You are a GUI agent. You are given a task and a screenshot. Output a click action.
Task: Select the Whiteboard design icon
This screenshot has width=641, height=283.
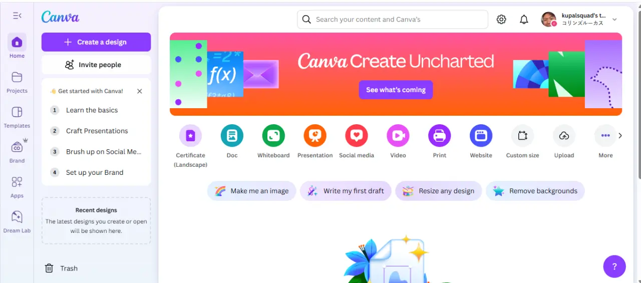pos(273,136)
